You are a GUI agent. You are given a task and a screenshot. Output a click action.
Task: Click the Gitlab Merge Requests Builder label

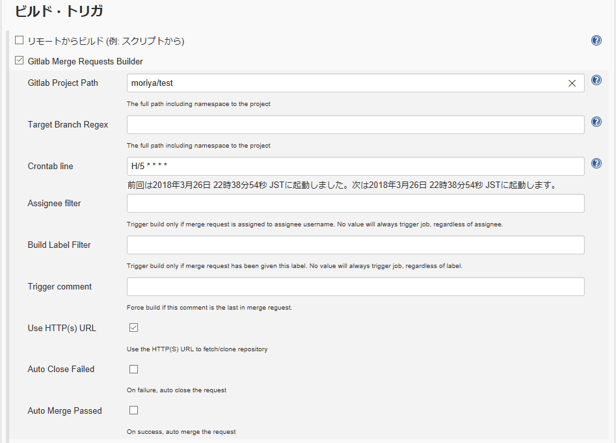coord(85,61)
